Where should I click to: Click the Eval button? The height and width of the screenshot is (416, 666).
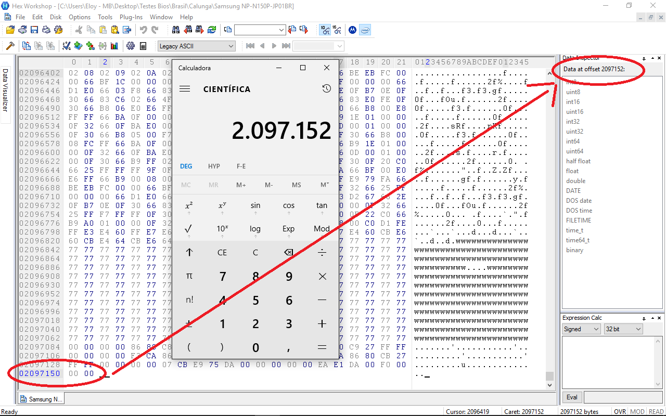[572, 397]
